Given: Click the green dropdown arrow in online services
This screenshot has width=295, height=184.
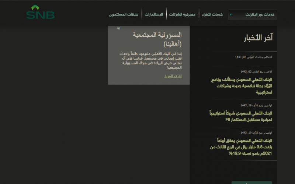Looking at the screenshot, I should click(231, 15).
